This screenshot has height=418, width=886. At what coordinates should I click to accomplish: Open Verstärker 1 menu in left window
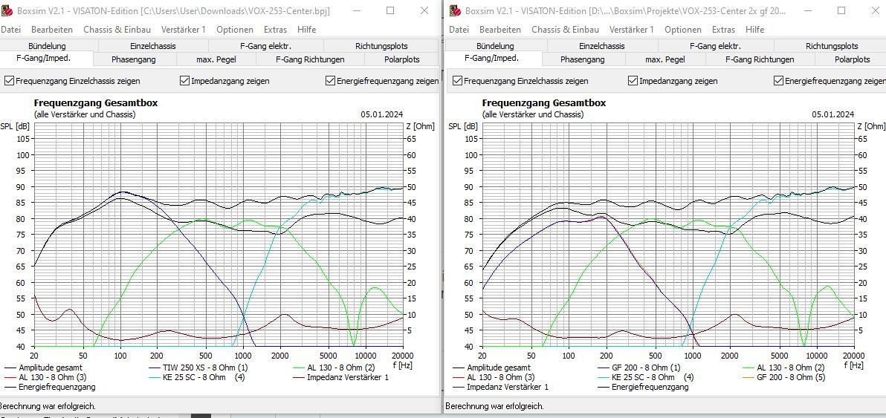pyautogui.click(x=183, y=30)
